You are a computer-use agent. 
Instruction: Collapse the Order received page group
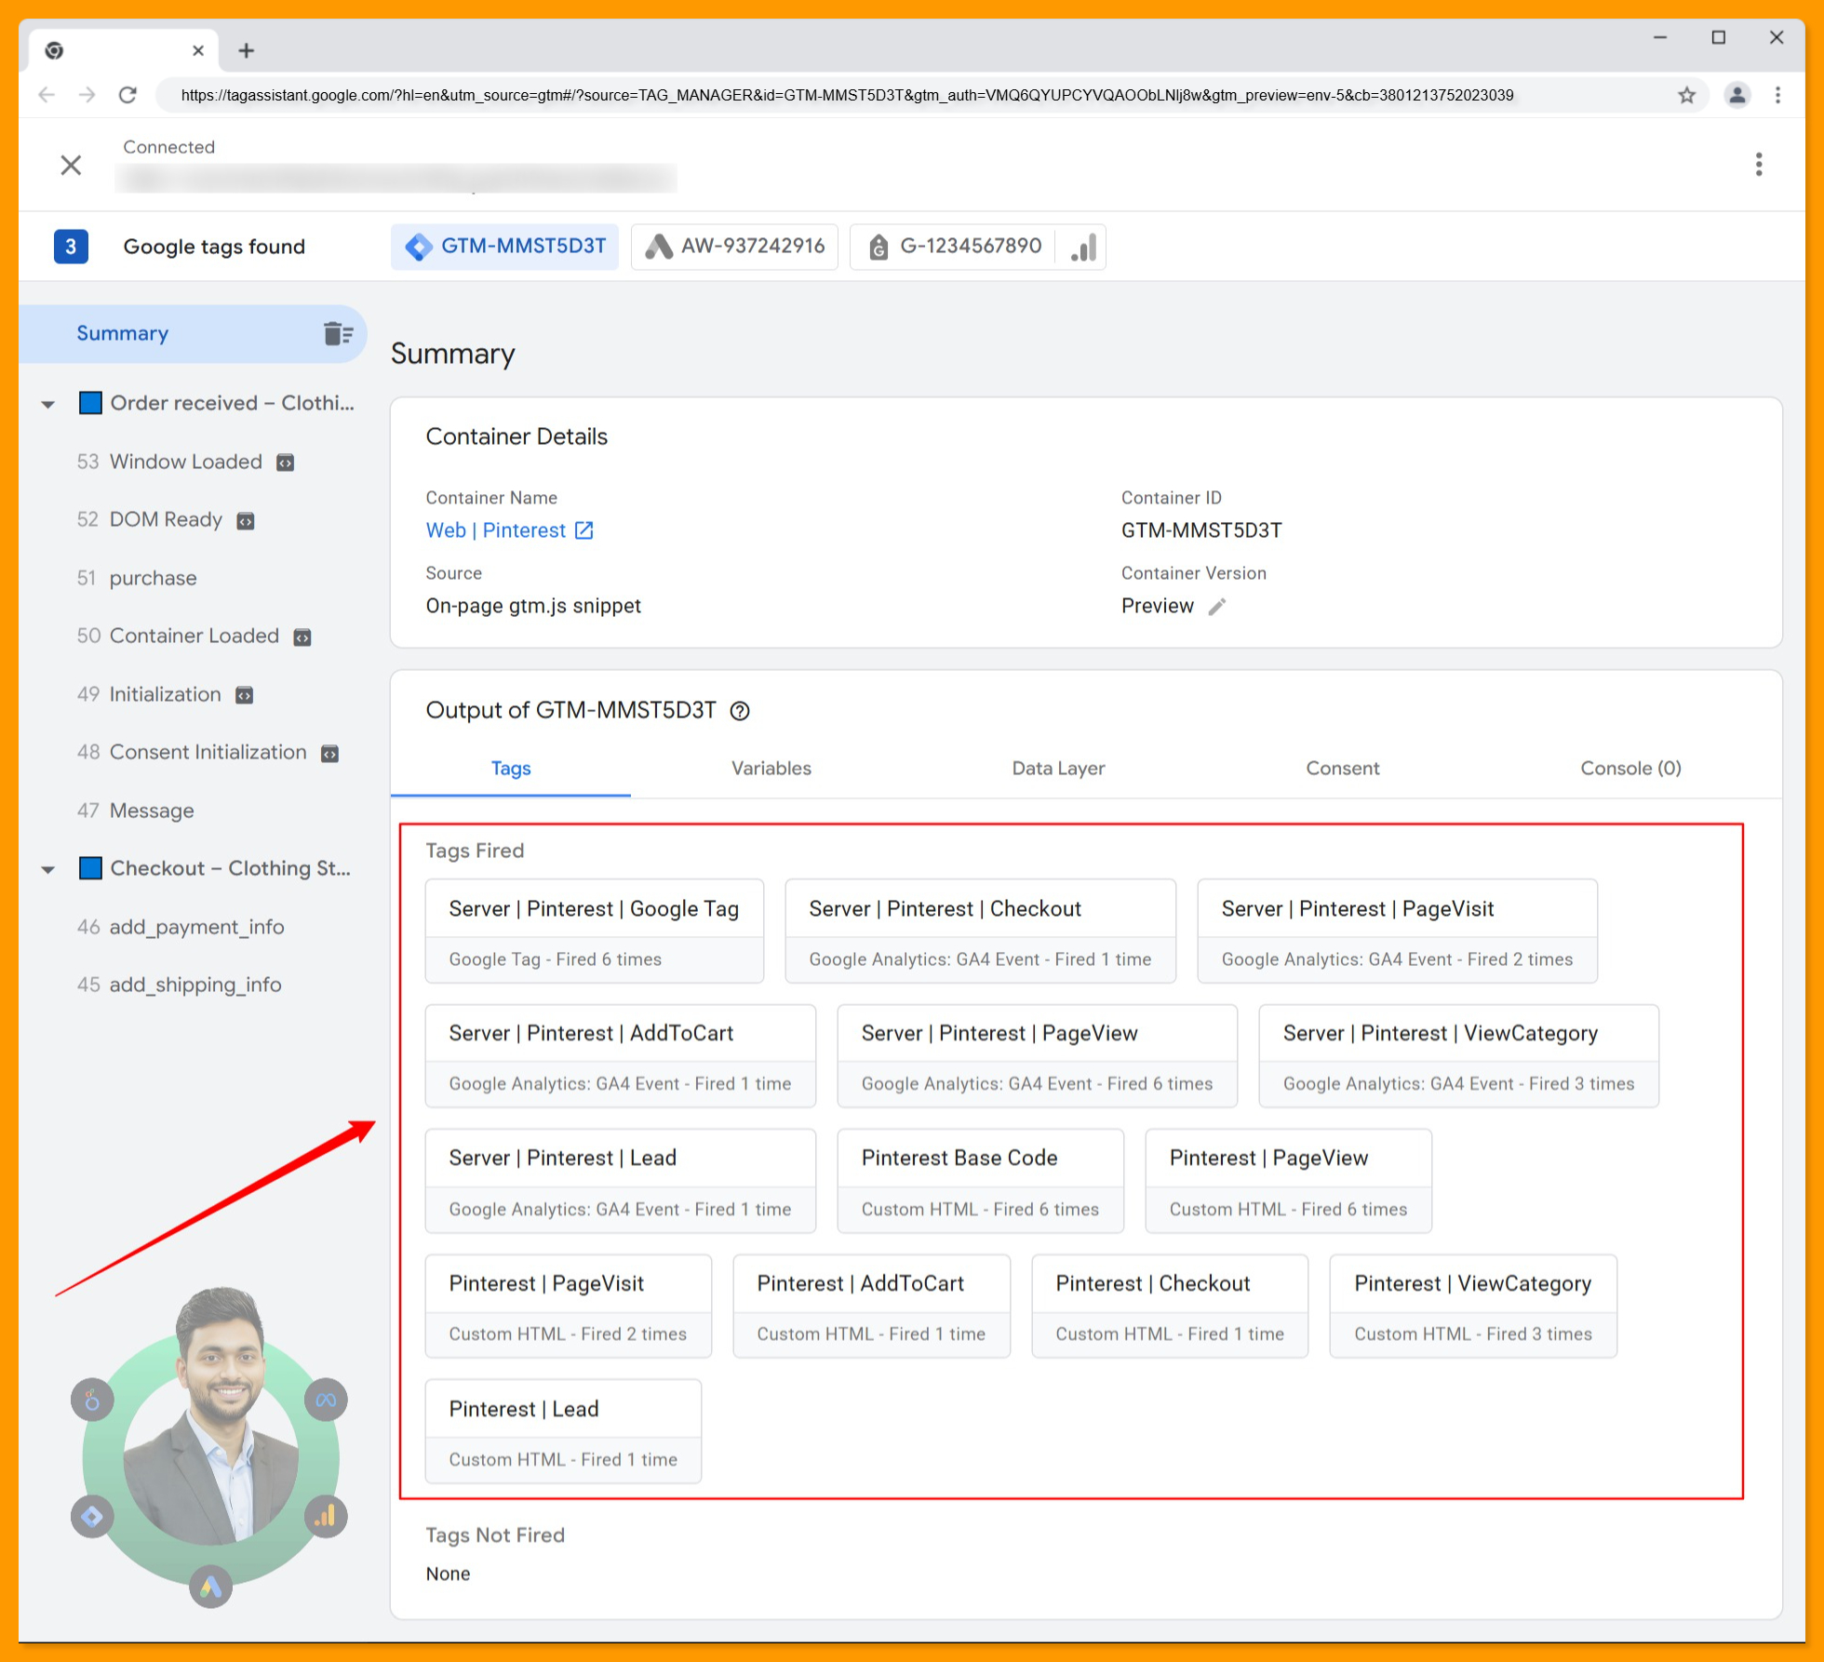pos(48,404)
